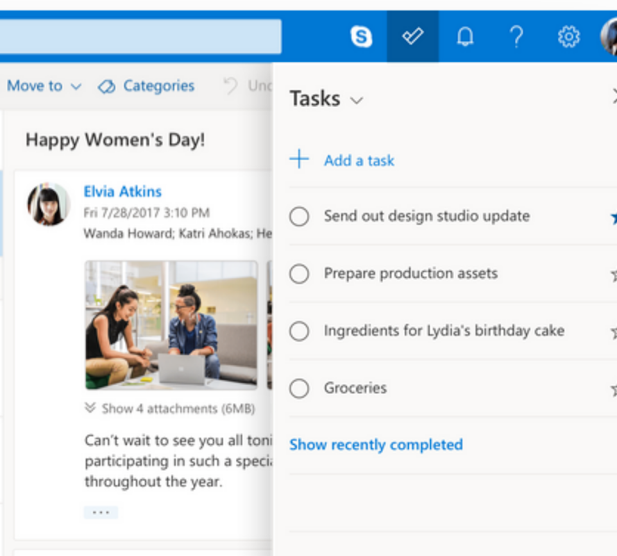
Task: Open the Move to dropdown
Action: pyautogui.click(x=44, y=86)
